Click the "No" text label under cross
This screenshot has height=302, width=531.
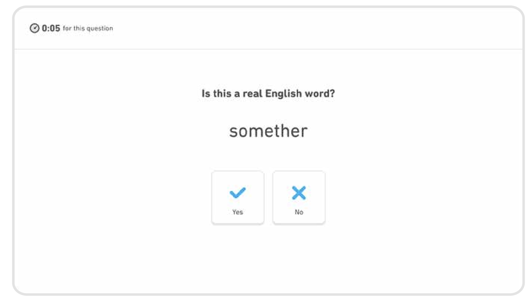[299, 212]
